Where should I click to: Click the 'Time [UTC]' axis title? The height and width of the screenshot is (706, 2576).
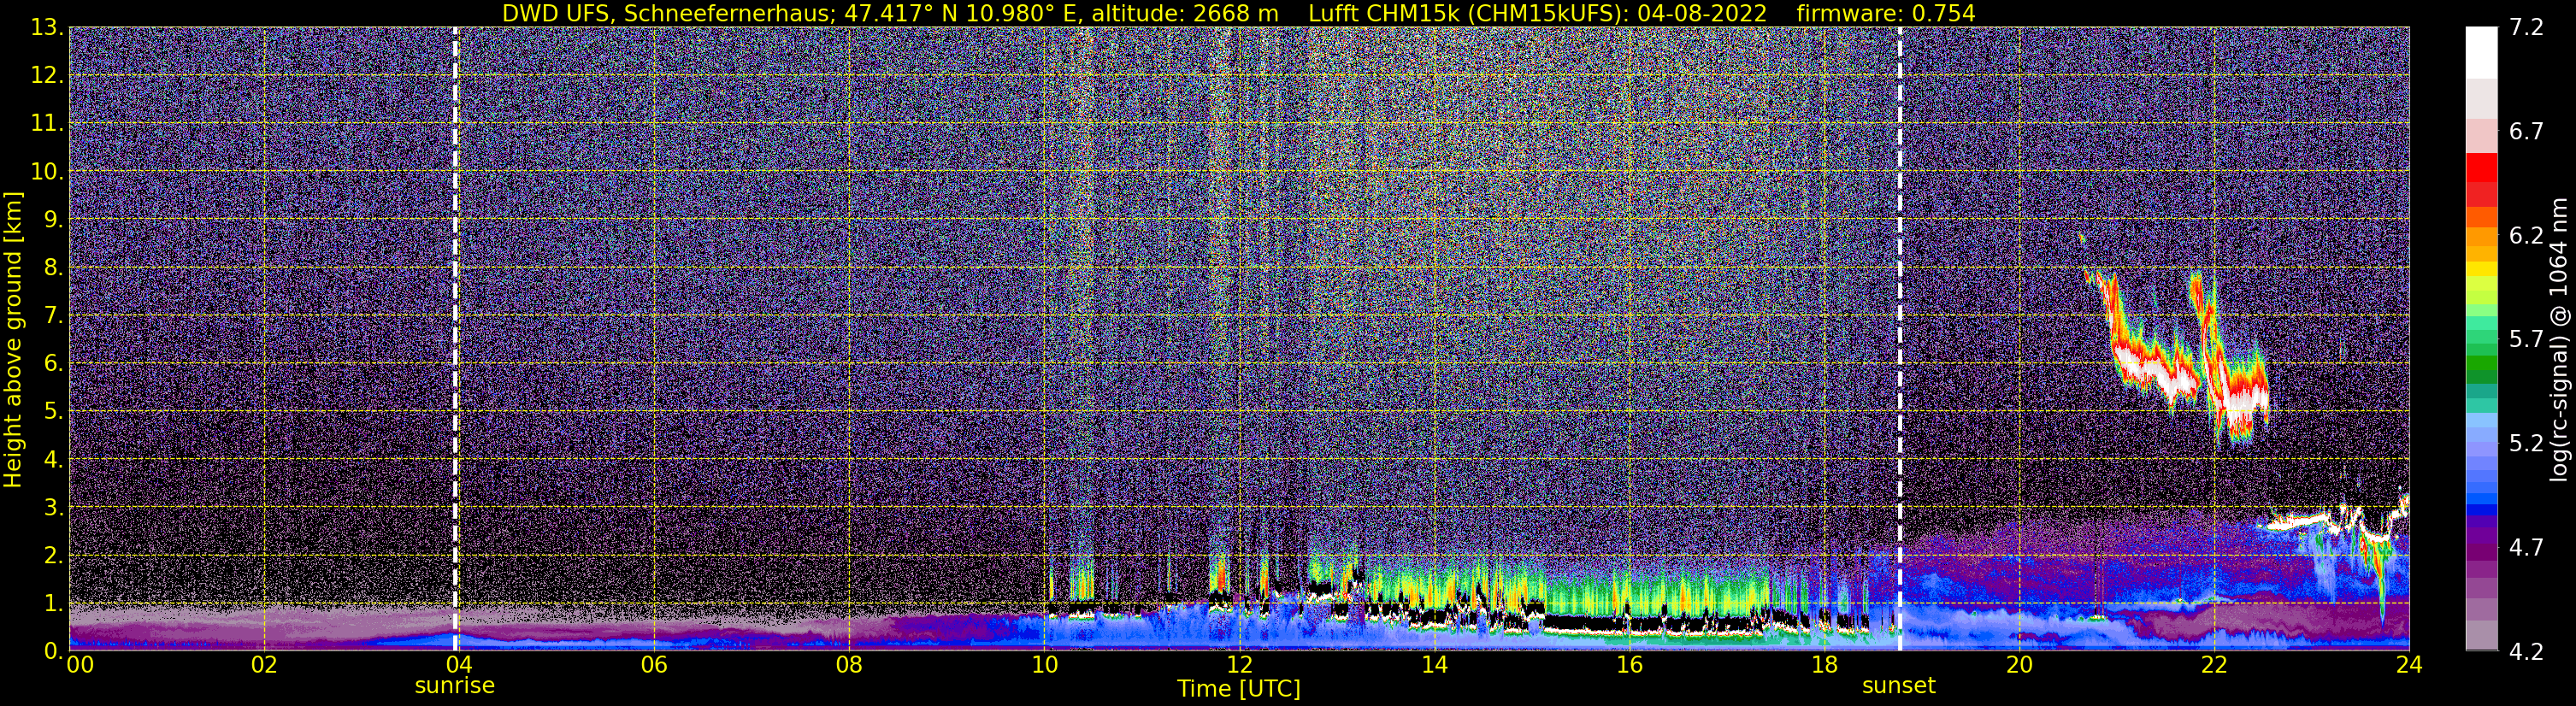point(1239,689)
